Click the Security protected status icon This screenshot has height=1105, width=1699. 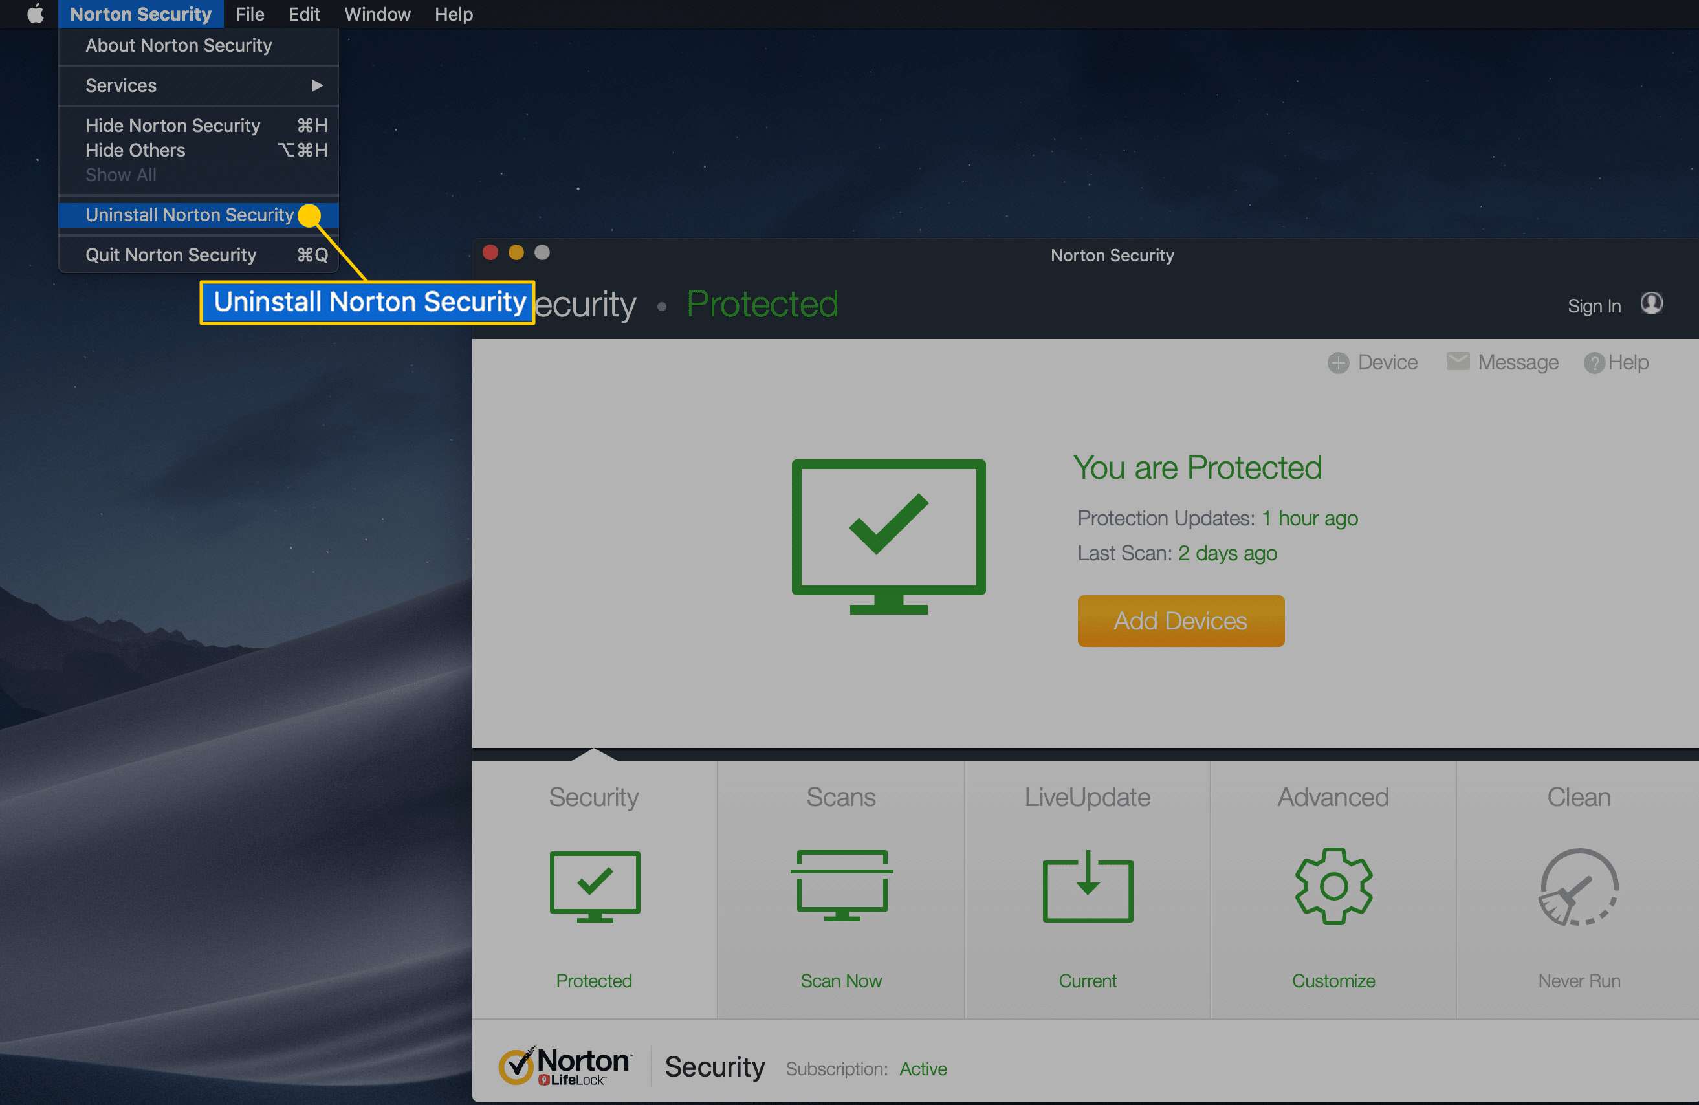596,886
